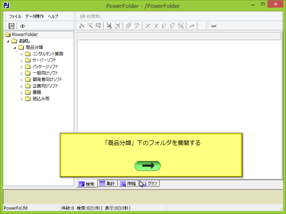Click the 件数:0 status bar entry
The image size is (286, 214).
[x=67, y=208]
